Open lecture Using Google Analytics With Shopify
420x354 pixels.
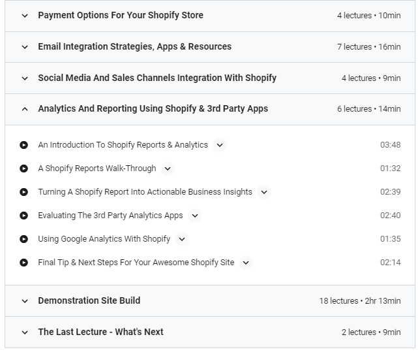(x=104, y=239)
